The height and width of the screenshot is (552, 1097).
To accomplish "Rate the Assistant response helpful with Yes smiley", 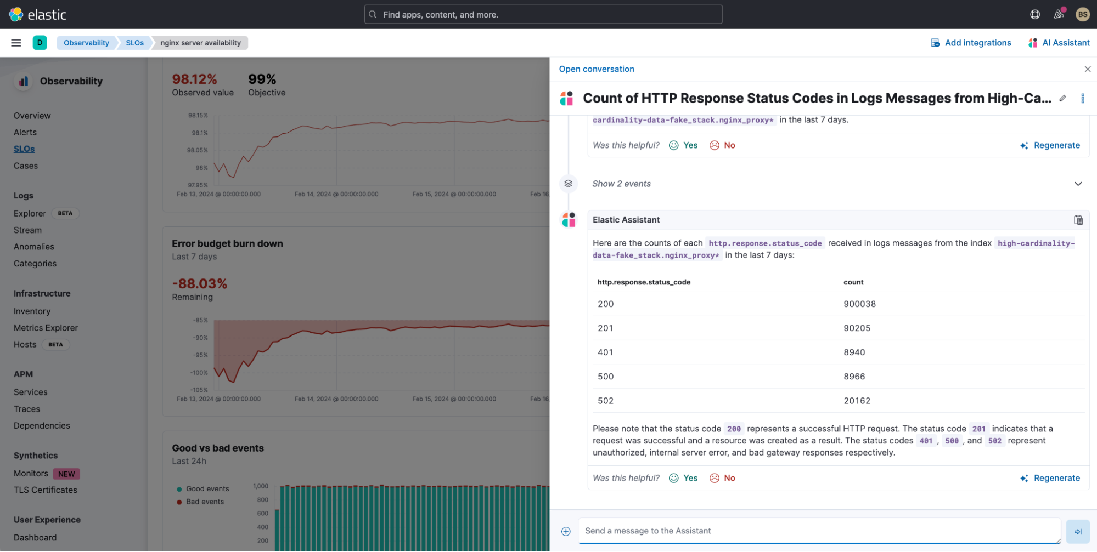I will pos(683,477).
